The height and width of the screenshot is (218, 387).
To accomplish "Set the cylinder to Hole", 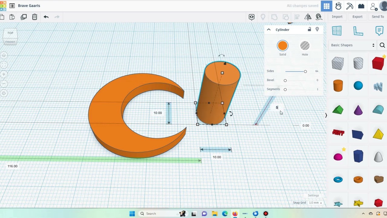I will [x=305, y=46].
